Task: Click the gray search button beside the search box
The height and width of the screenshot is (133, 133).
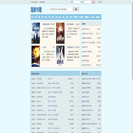Action: point(76,9)
